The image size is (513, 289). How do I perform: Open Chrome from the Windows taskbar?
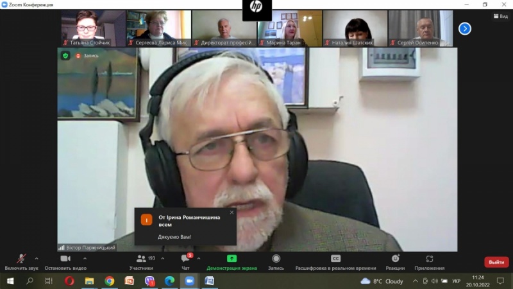110,281
